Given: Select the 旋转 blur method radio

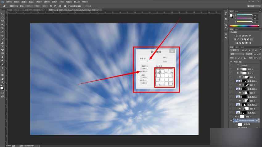Looking at the screenshot, I should 141,69.
